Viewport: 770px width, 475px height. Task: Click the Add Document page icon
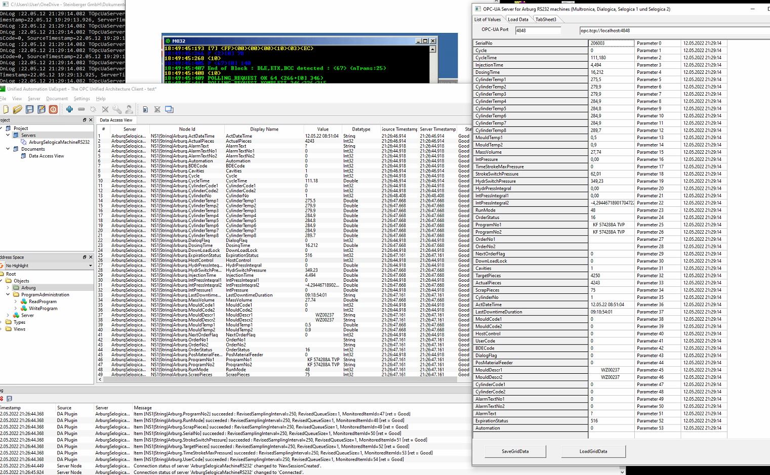[145, 109]
